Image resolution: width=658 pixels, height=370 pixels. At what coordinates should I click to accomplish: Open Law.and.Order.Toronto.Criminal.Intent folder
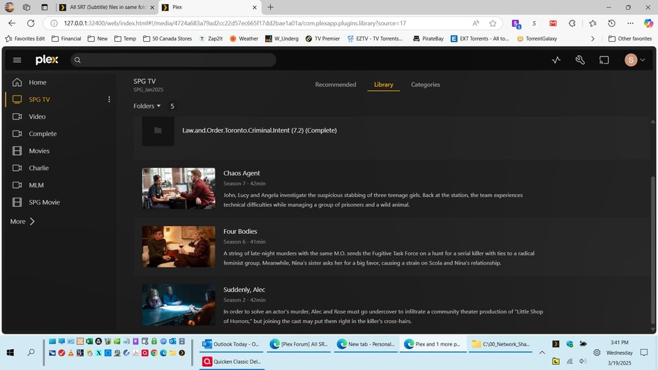click(x=260, y=130)
